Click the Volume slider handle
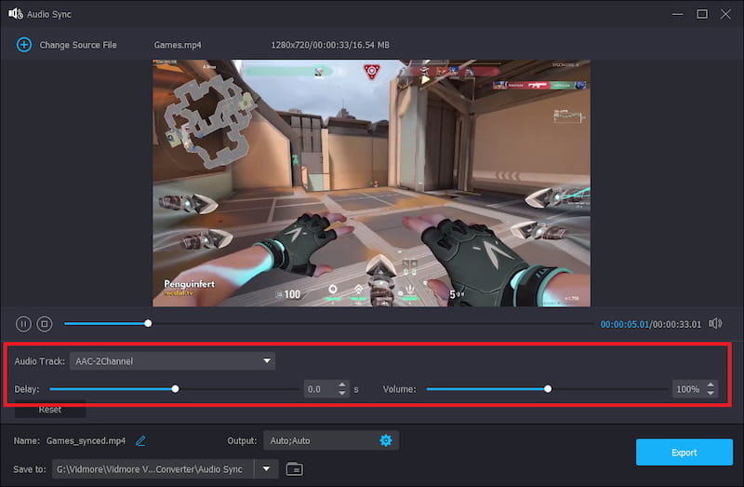The image size is (744, 487). point(548,389)
